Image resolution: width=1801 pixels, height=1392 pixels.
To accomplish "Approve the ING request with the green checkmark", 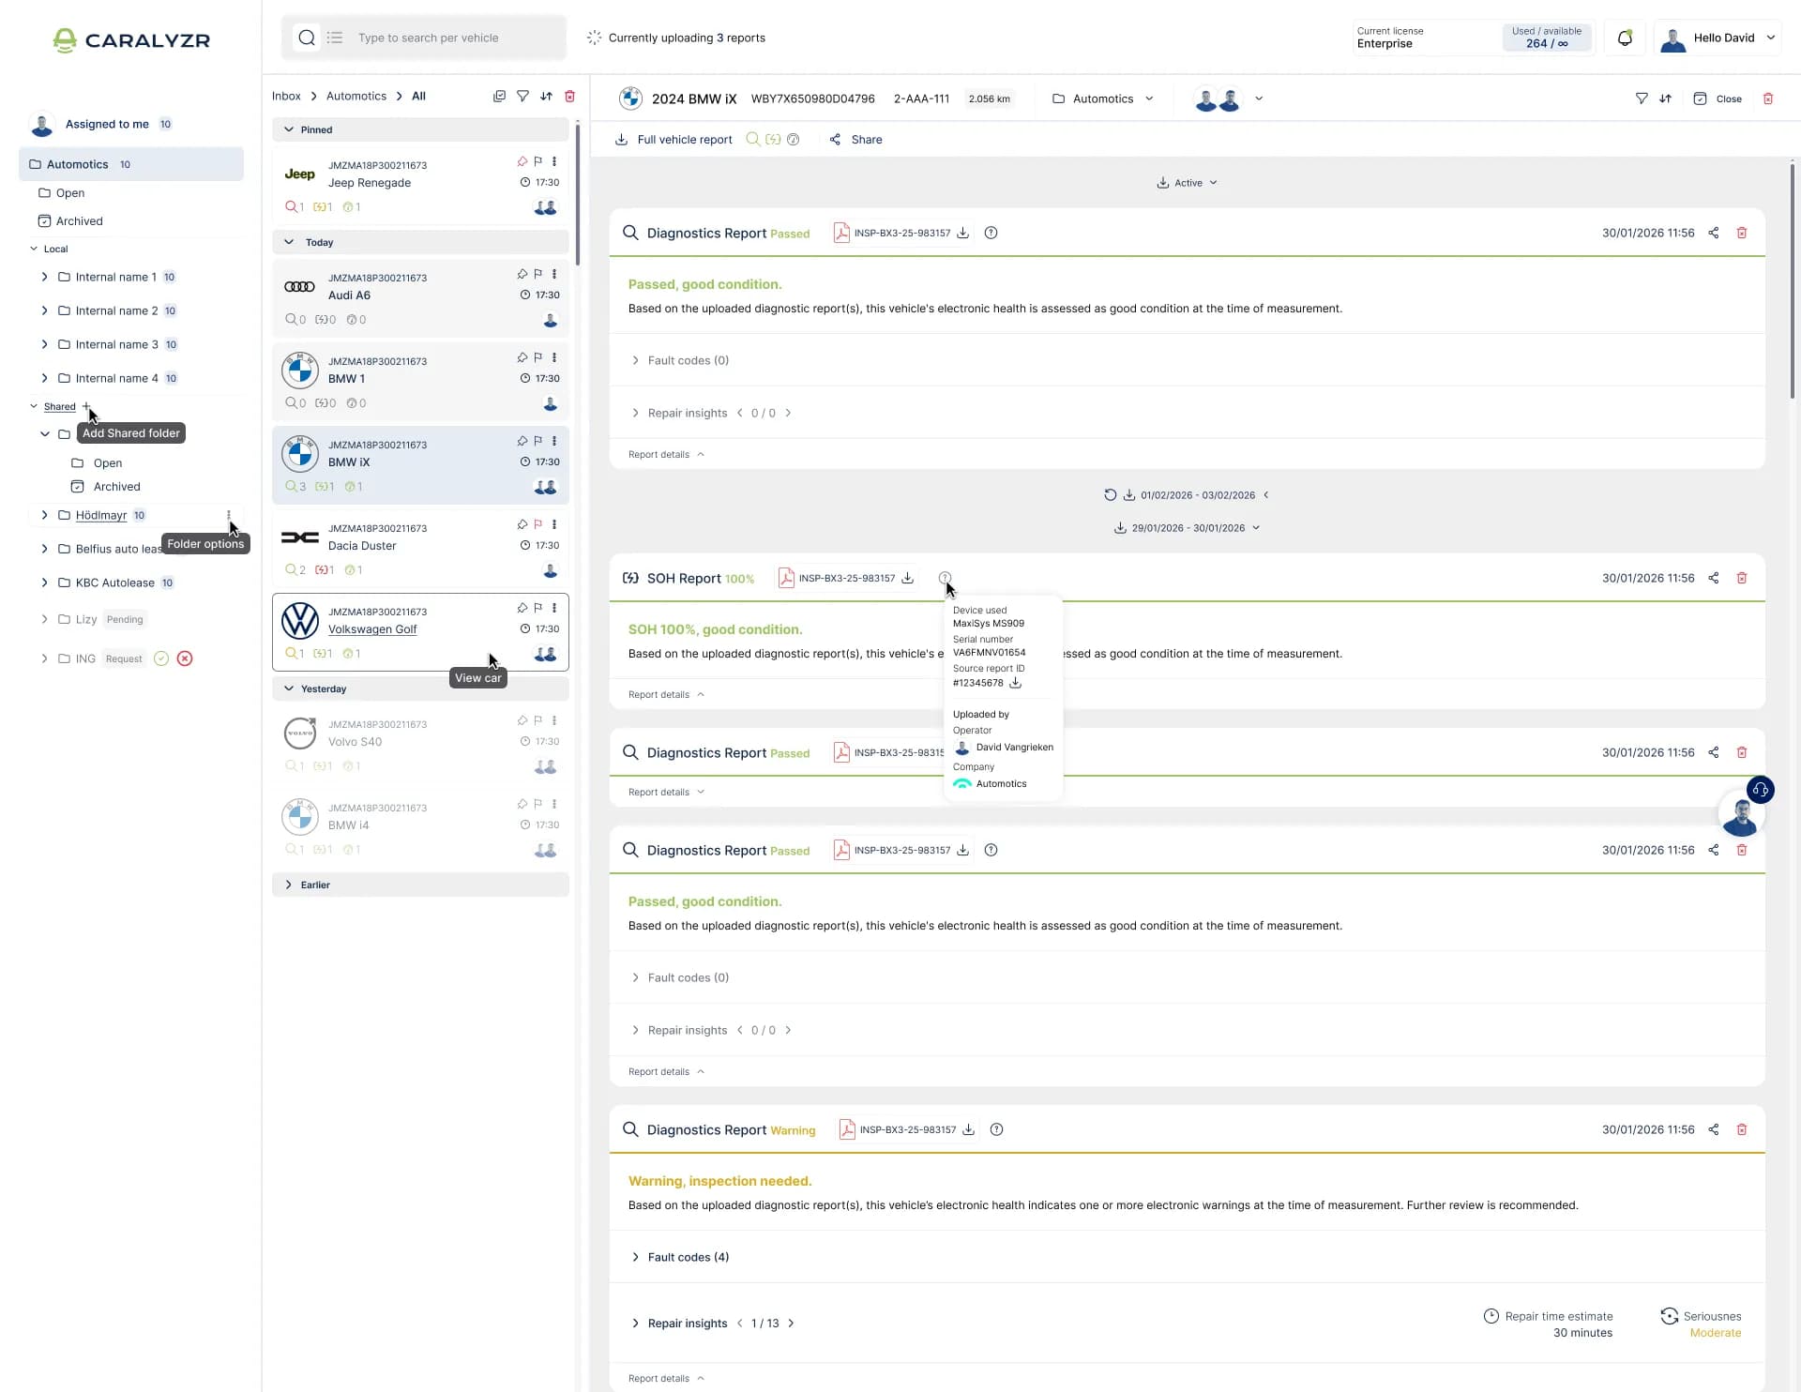I will click(160, 658).
